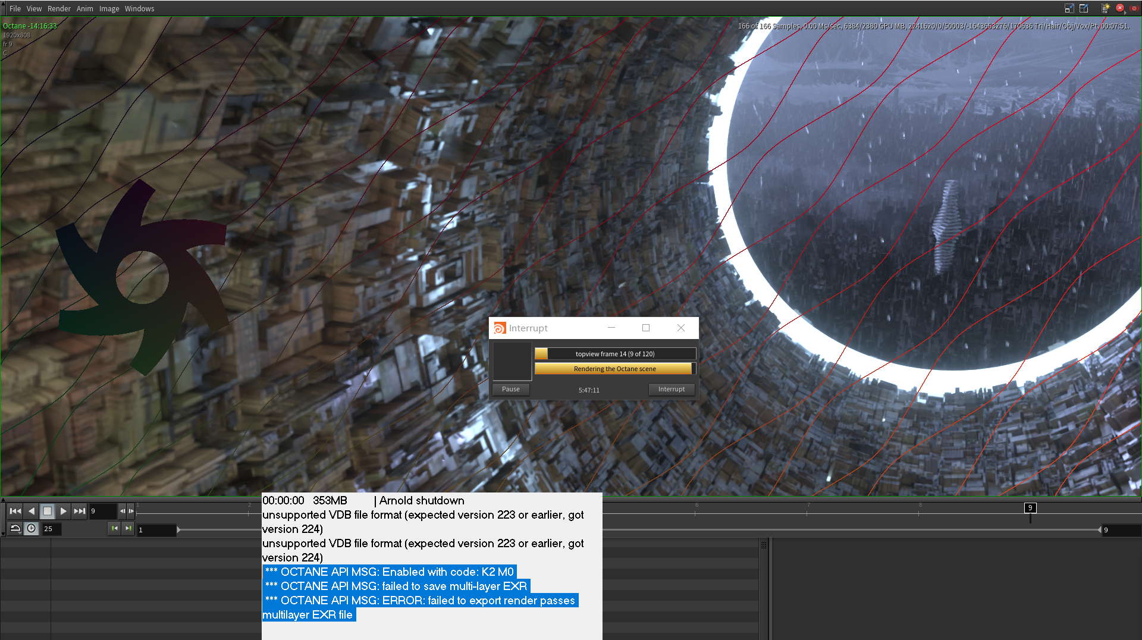Play the sequence in reverse
Viewport: 1142px width, 640px height.
click(x=32, y=511)
